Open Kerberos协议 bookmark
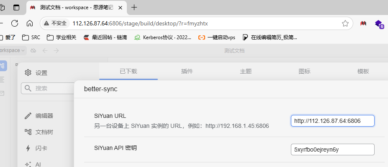The height and width of the screenshot is (167, 388). click(162, 37)
